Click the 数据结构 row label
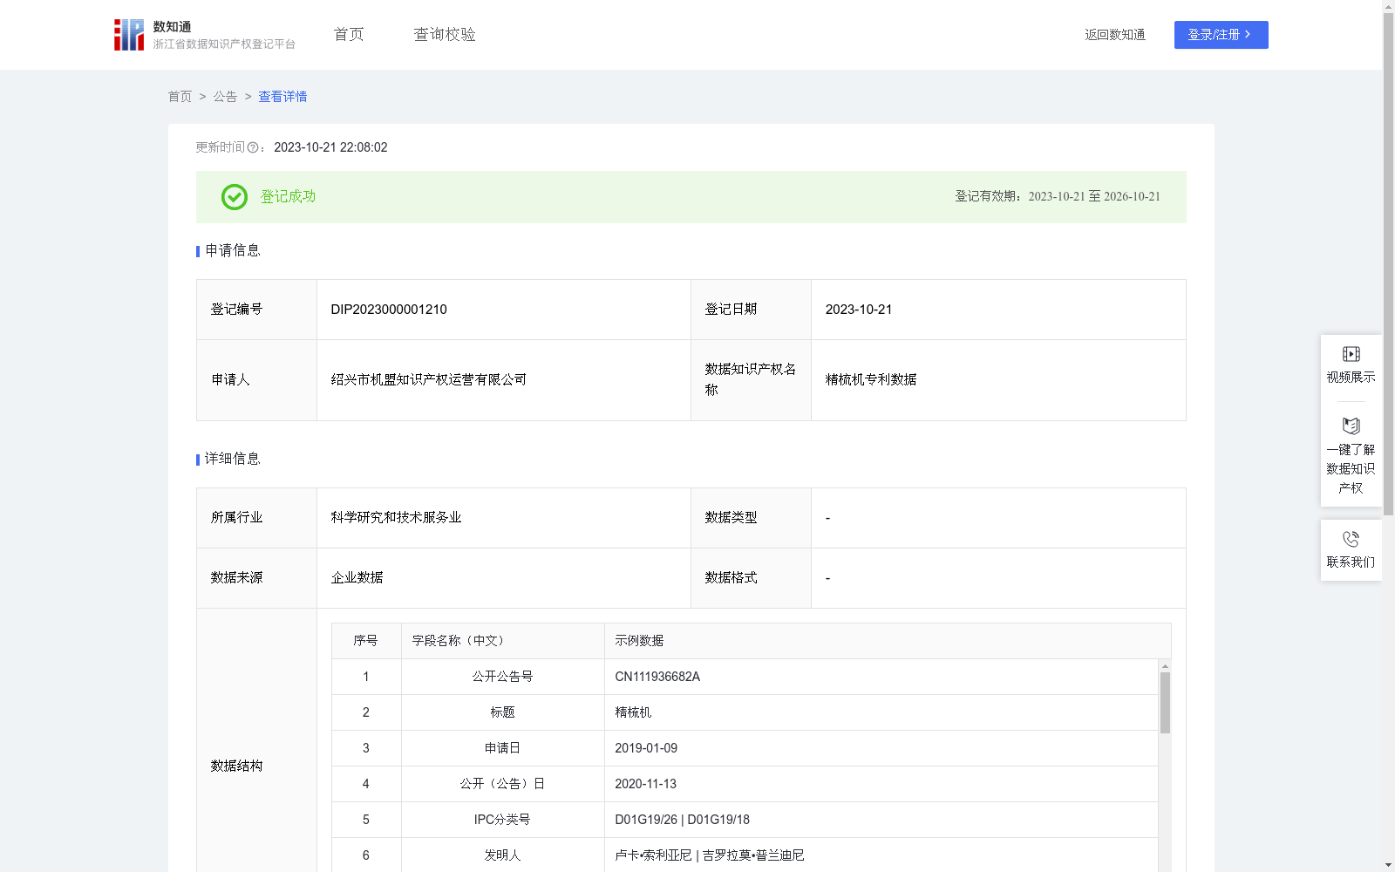 (236, 766)
